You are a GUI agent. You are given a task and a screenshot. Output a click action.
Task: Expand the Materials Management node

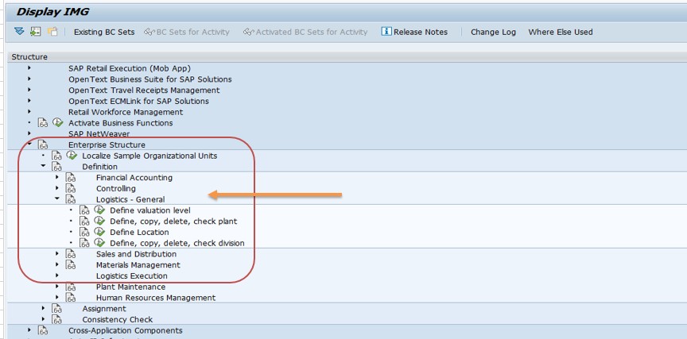tap(57, 265)
